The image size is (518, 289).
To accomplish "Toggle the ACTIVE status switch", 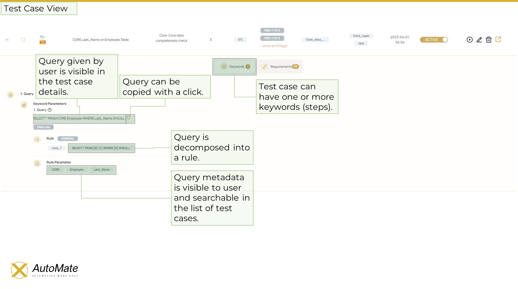I will 444,40.
